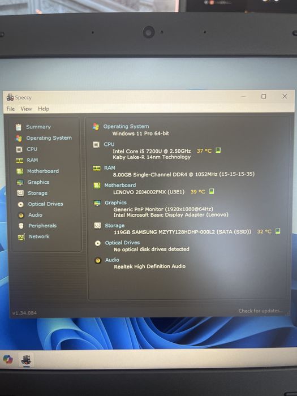Screen dimensions: 297x396
Task: Open the File menu
Action: (11, 109)
